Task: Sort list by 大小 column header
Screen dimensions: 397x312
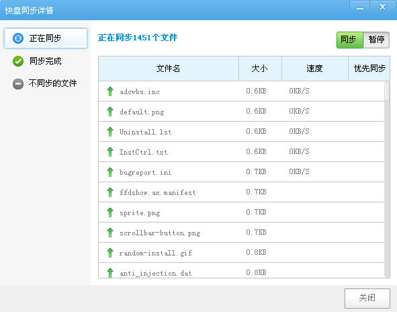Action: click(x=260, y=69)
